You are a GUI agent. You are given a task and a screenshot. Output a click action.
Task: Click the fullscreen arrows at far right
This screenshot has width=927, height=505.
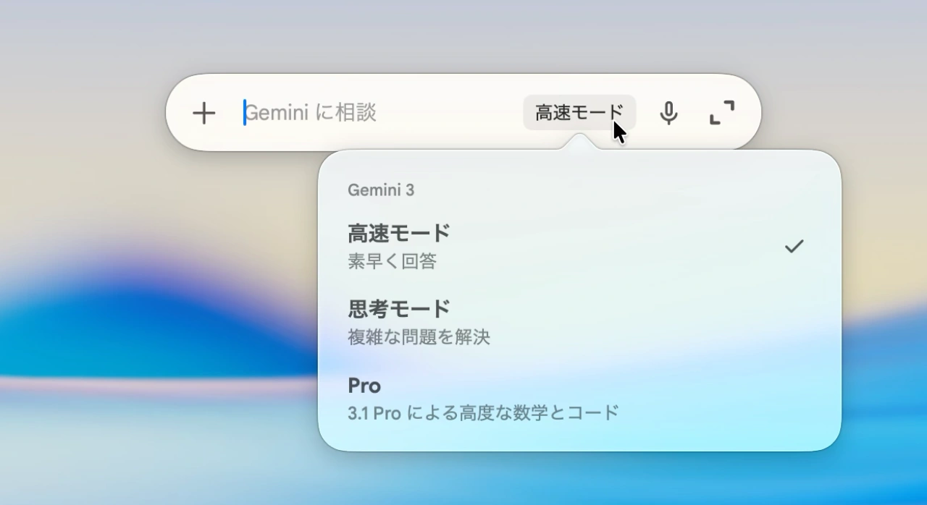pos(721,113)
